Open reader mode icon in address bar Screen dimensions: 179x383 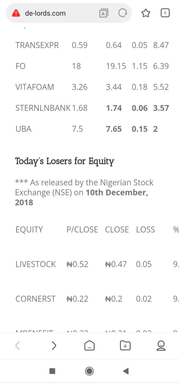[104, 13]
